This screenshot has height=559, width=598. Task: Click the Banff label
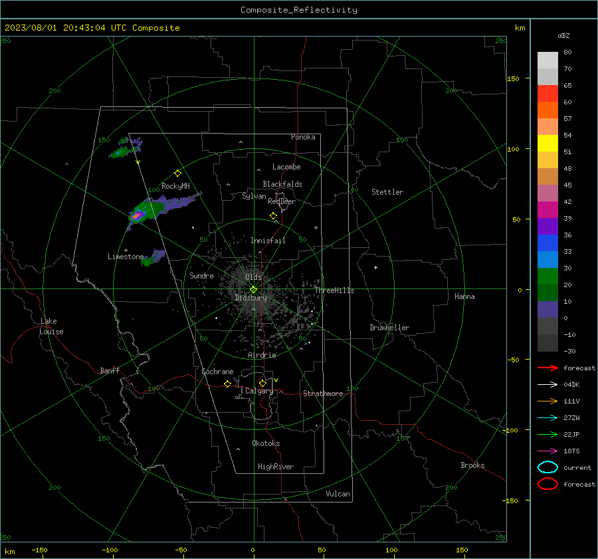pos(110,370)
